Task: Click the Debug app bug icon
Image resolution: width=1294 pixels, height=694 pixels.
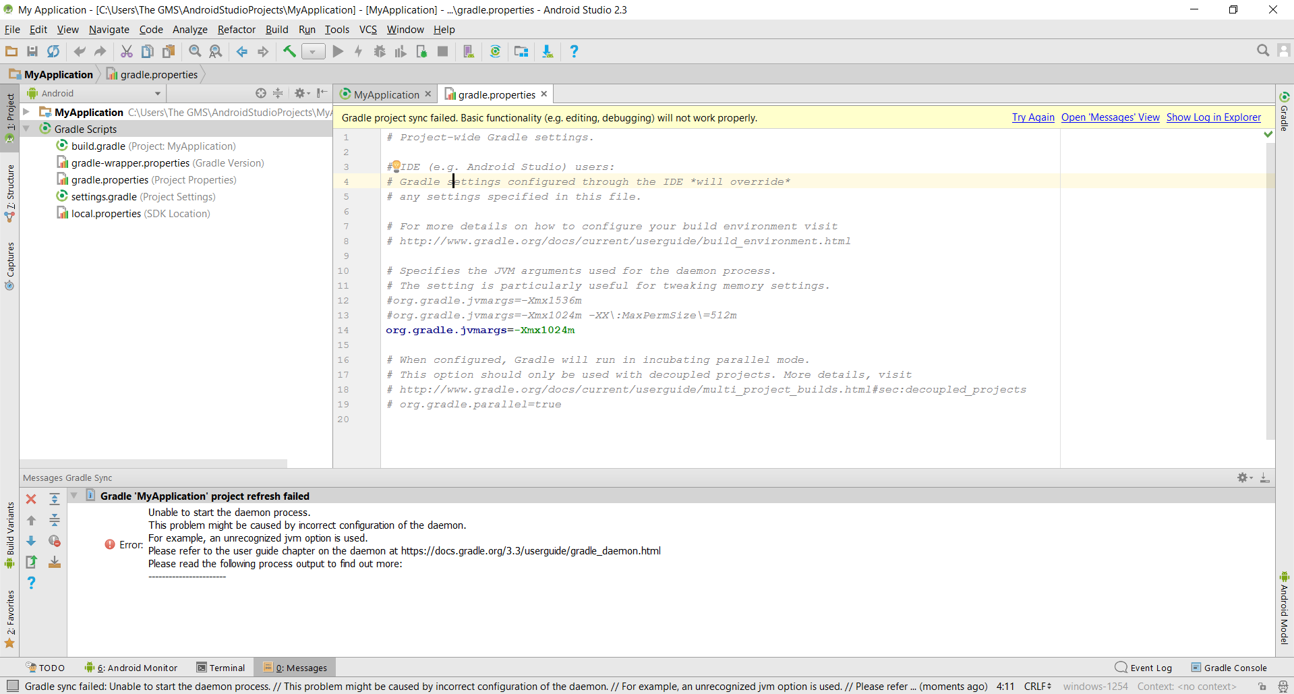Action: [x=380, y=51]
